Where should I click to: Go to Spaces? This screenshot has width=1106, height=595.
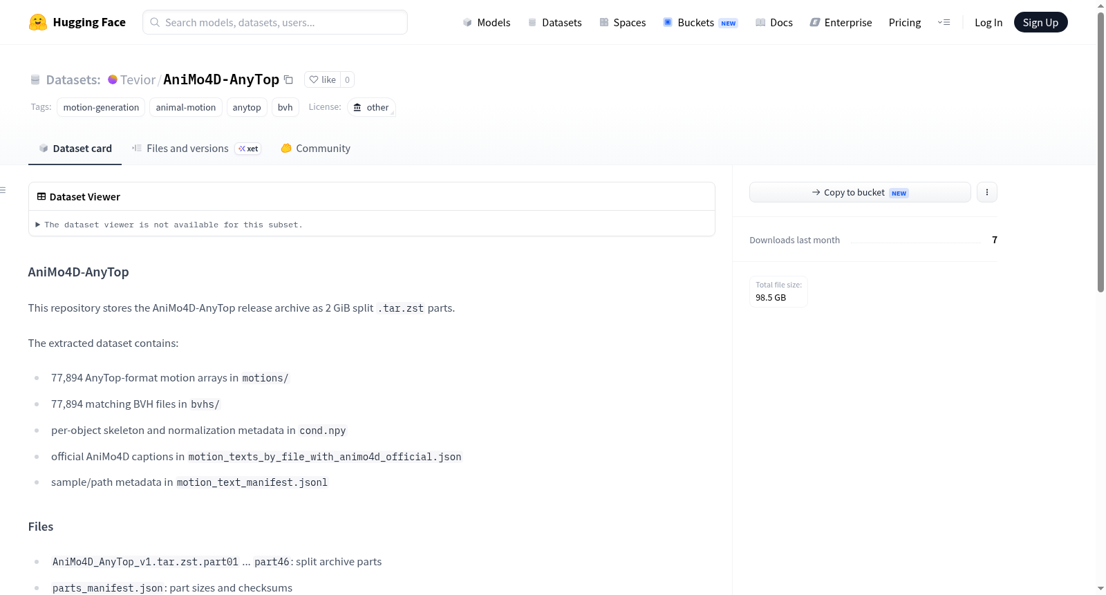pyautogui.click(x=623, y=22)
